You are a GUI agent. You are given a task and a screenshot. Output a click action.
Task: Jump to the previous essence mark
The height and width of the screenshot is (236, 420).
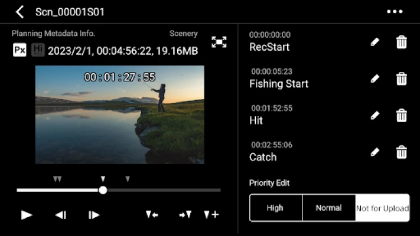point(152,214)
